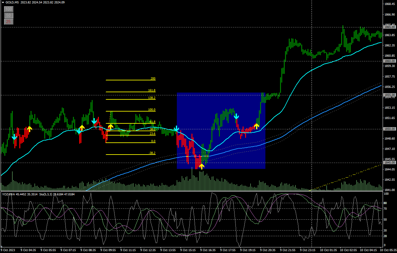Image resolution: width=397 pixels, height=253 pixels.
Task: Click the 1859.30 value on the price axis
Action: tap(390, 66)
